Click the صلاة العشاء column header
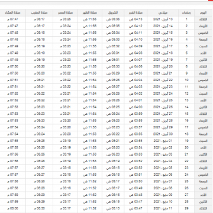Image resolution: width=213 pixels, height=213 pixels. pyautogui.click(x=12, y=13)
